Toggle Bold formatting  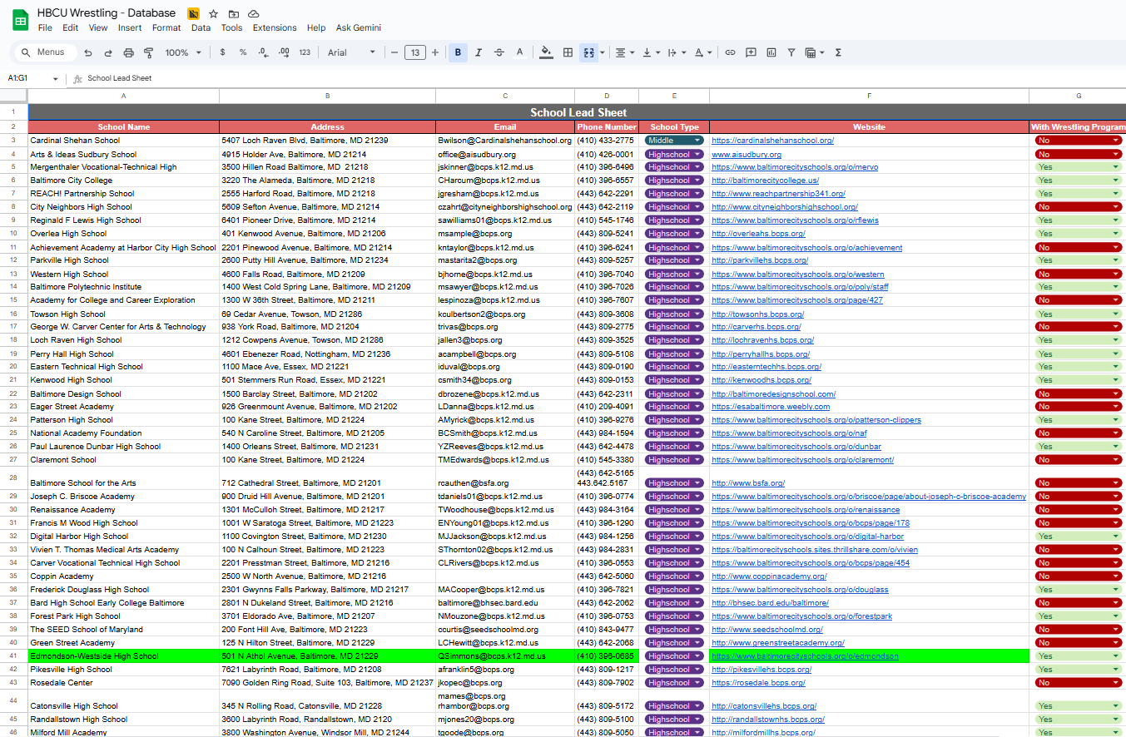point(457,52)
